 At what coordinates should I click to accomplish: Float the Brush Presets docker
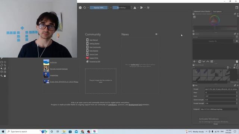235,65
